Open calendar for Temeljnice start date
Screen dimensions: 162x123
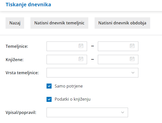coord(81,46)
